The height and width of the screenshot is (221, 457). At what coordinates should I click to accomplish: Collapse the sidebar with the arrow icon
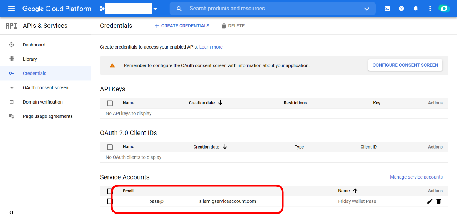11,212
